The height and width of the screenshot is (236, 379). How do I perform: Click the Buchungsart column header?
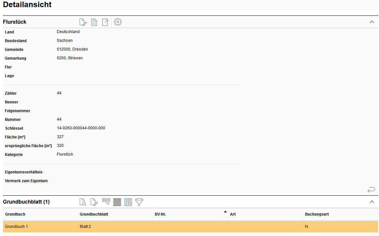(x=317, y=214)
